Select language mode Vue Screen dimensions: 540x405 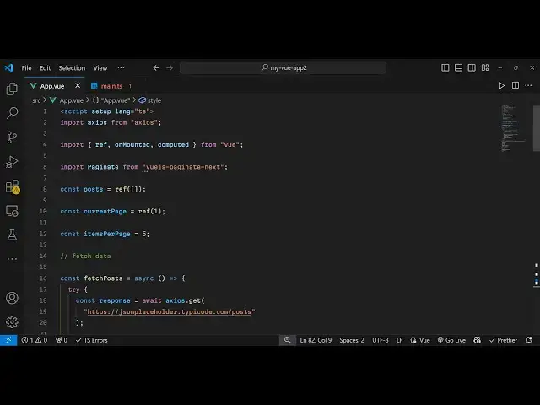pos(420,340)
